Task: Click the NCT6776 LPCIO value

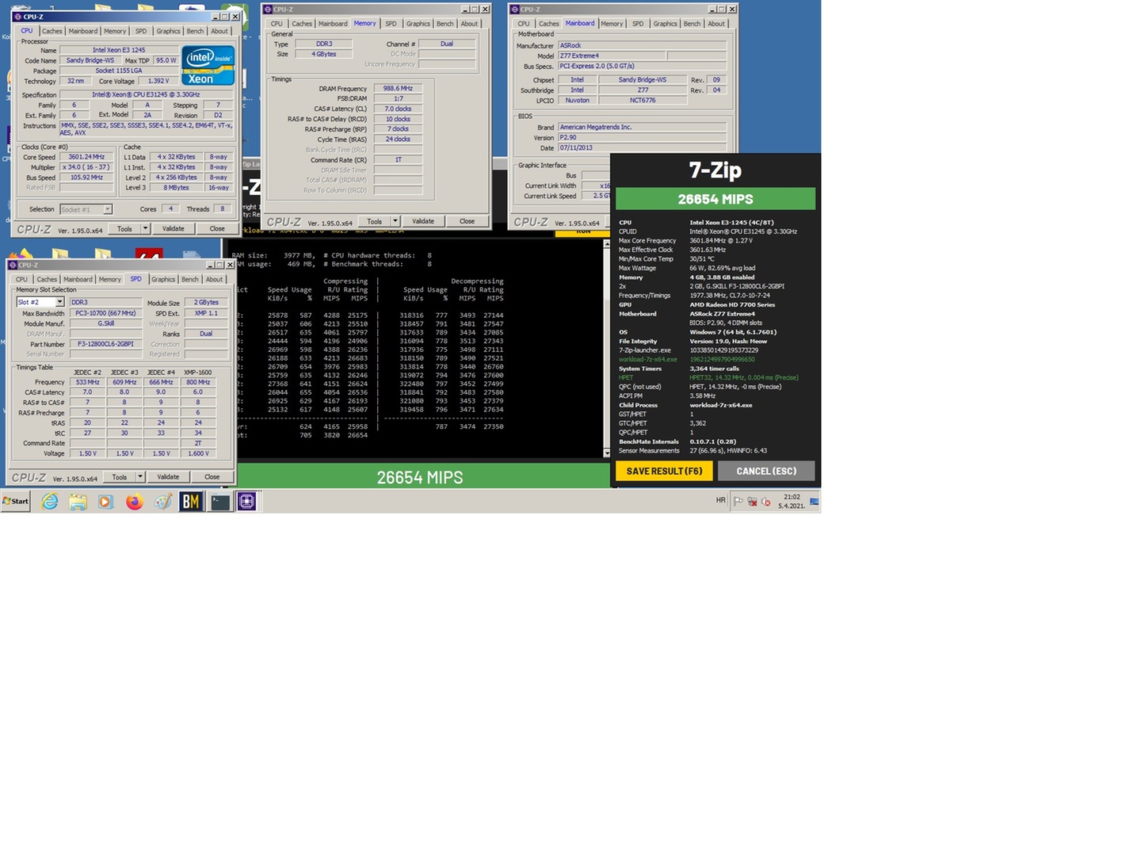Action: [643, 100]
